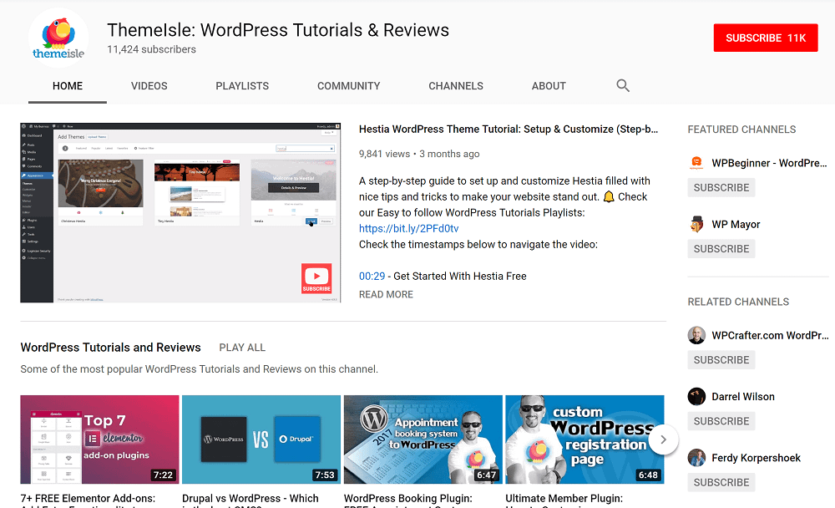Click WPCrafter.com channel avatar
The image size is (835, 508).
point(696,335)
